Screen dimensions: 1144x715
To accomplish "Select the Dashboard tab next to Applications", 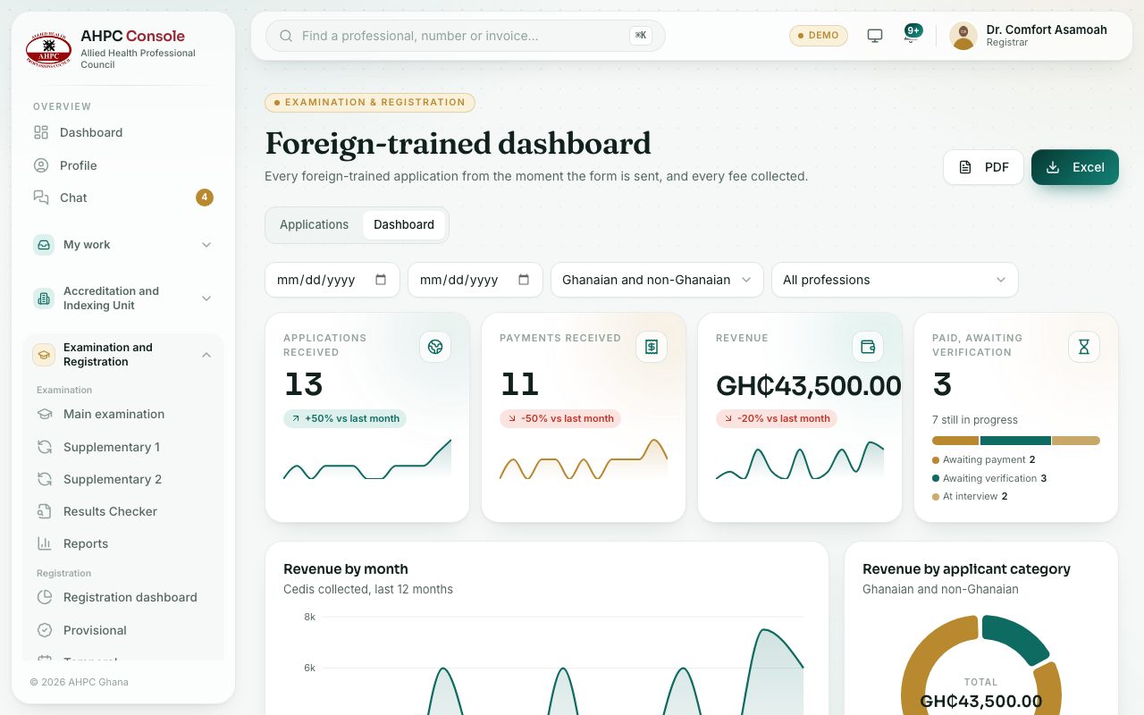I will [404, 224].
